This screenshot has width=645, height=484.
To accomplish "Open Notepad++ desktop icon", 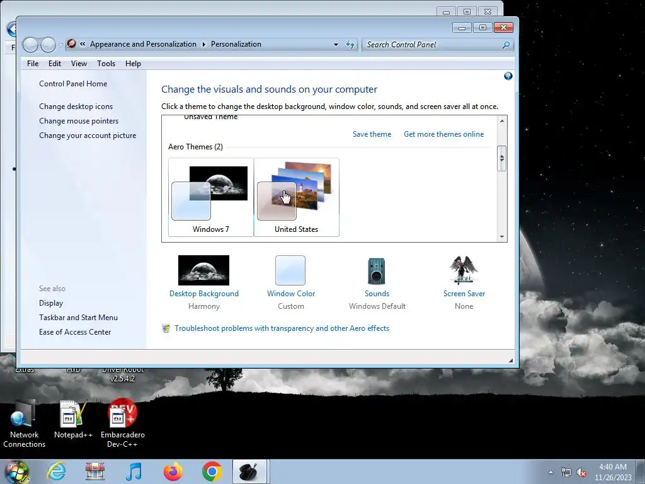I will [73, 419].
